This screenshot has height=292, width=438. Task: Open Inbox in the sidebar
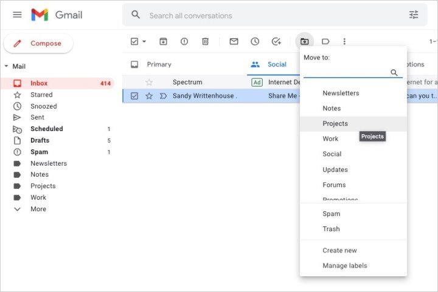coord(57,83)
